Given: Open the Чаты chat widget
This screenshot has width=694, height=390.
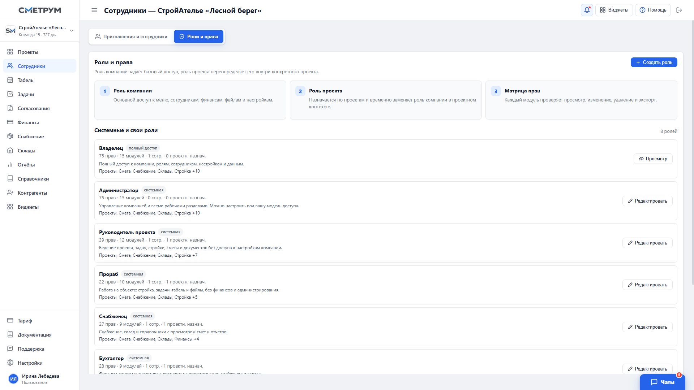Looking at the screenshot, I should click(662, 382).
